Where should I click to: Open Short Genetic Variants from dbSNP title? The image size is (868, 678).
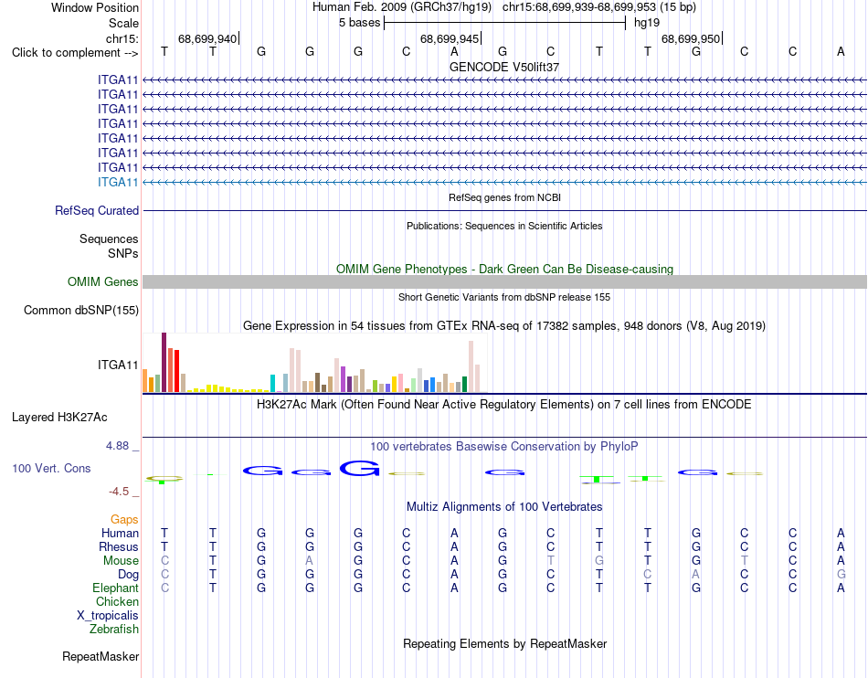click(504, 297)
